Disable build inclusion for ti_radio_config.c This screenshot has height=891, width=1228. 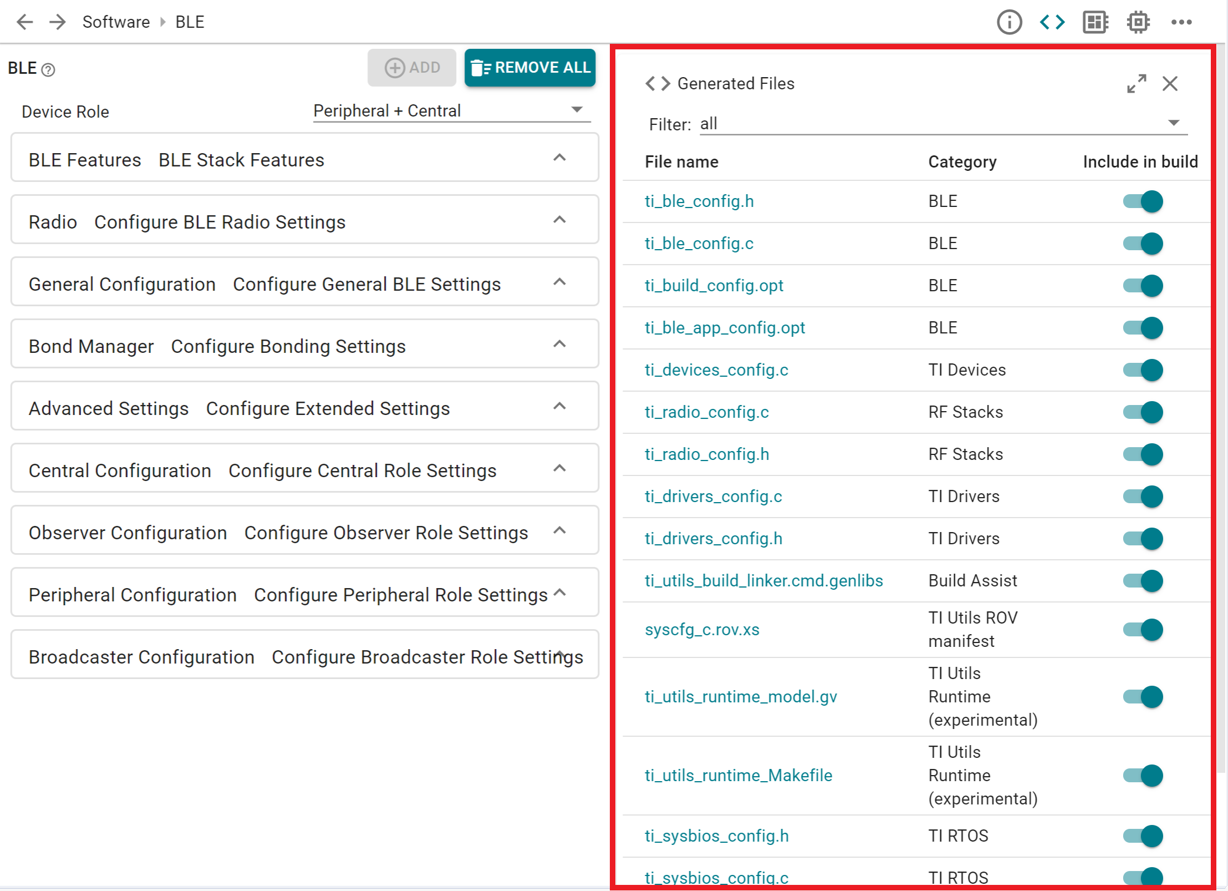[1143, 412]
